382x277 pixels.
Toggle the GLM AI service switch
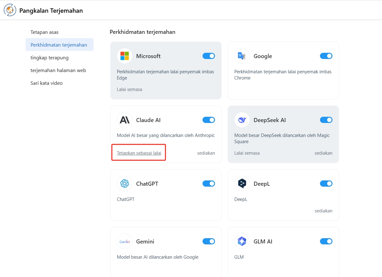point(326,241)
